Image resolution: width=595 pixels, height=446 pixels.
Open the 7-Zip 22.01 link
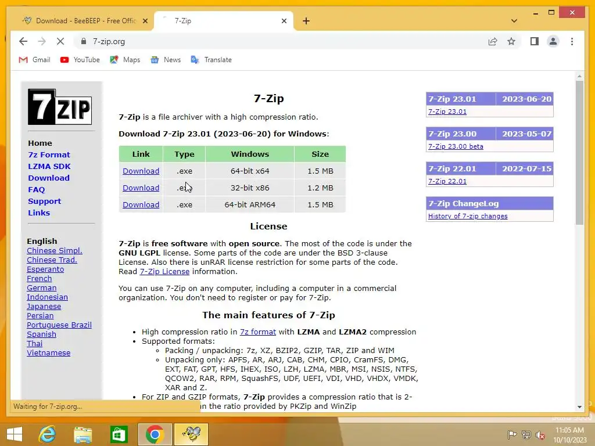(x=447, y=181)
